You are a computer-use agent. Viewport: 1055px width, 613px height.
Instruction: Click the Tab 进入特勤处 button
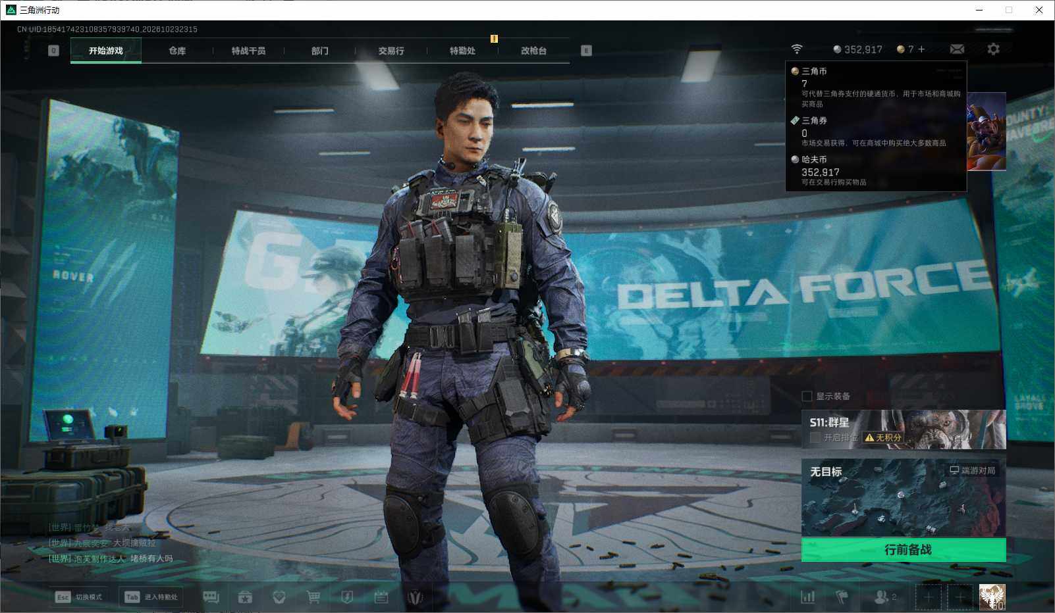tap(151, 597)
